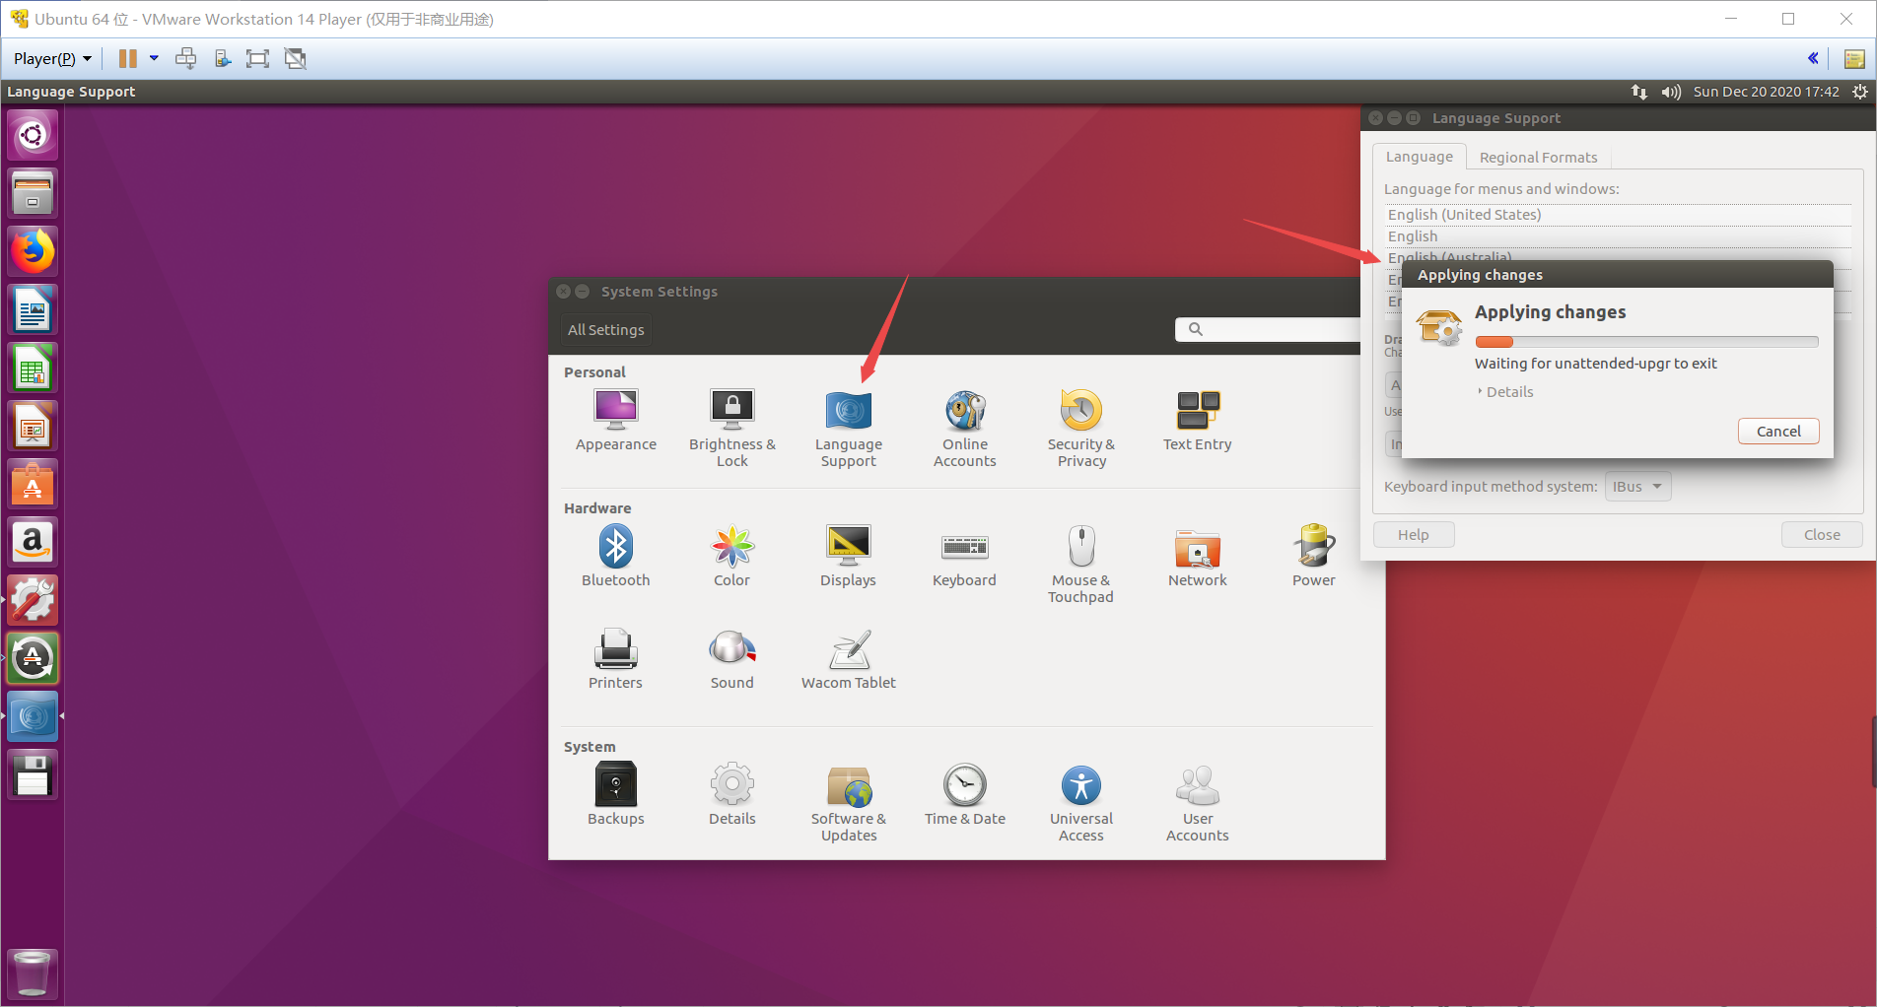The height and width of the screenshot is (1007, 1877).
Task: Open Mouse & Touchpad settings
Action: [x=1080, y=565]
